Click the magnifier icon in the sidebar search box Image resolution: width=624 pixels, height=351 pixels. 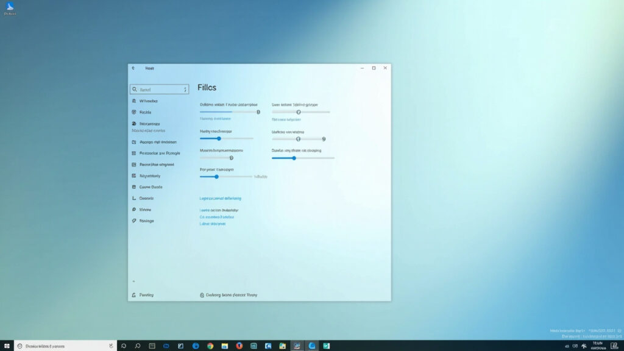(135, 89)
